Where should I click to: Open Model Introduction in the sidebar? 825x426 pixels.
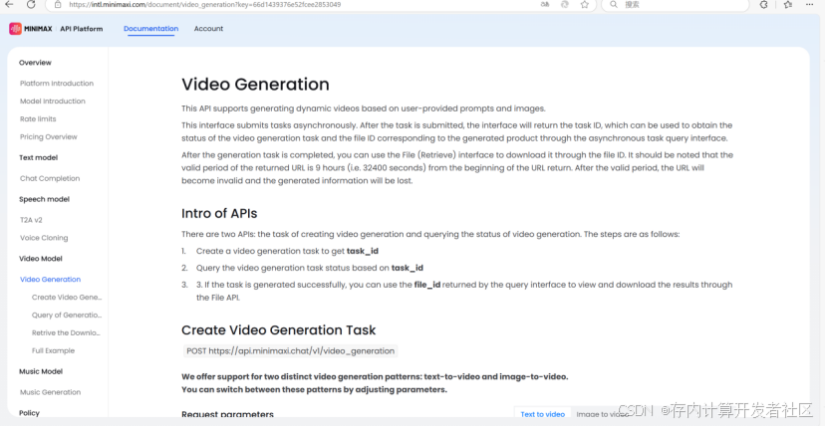[x=53, y=101]
